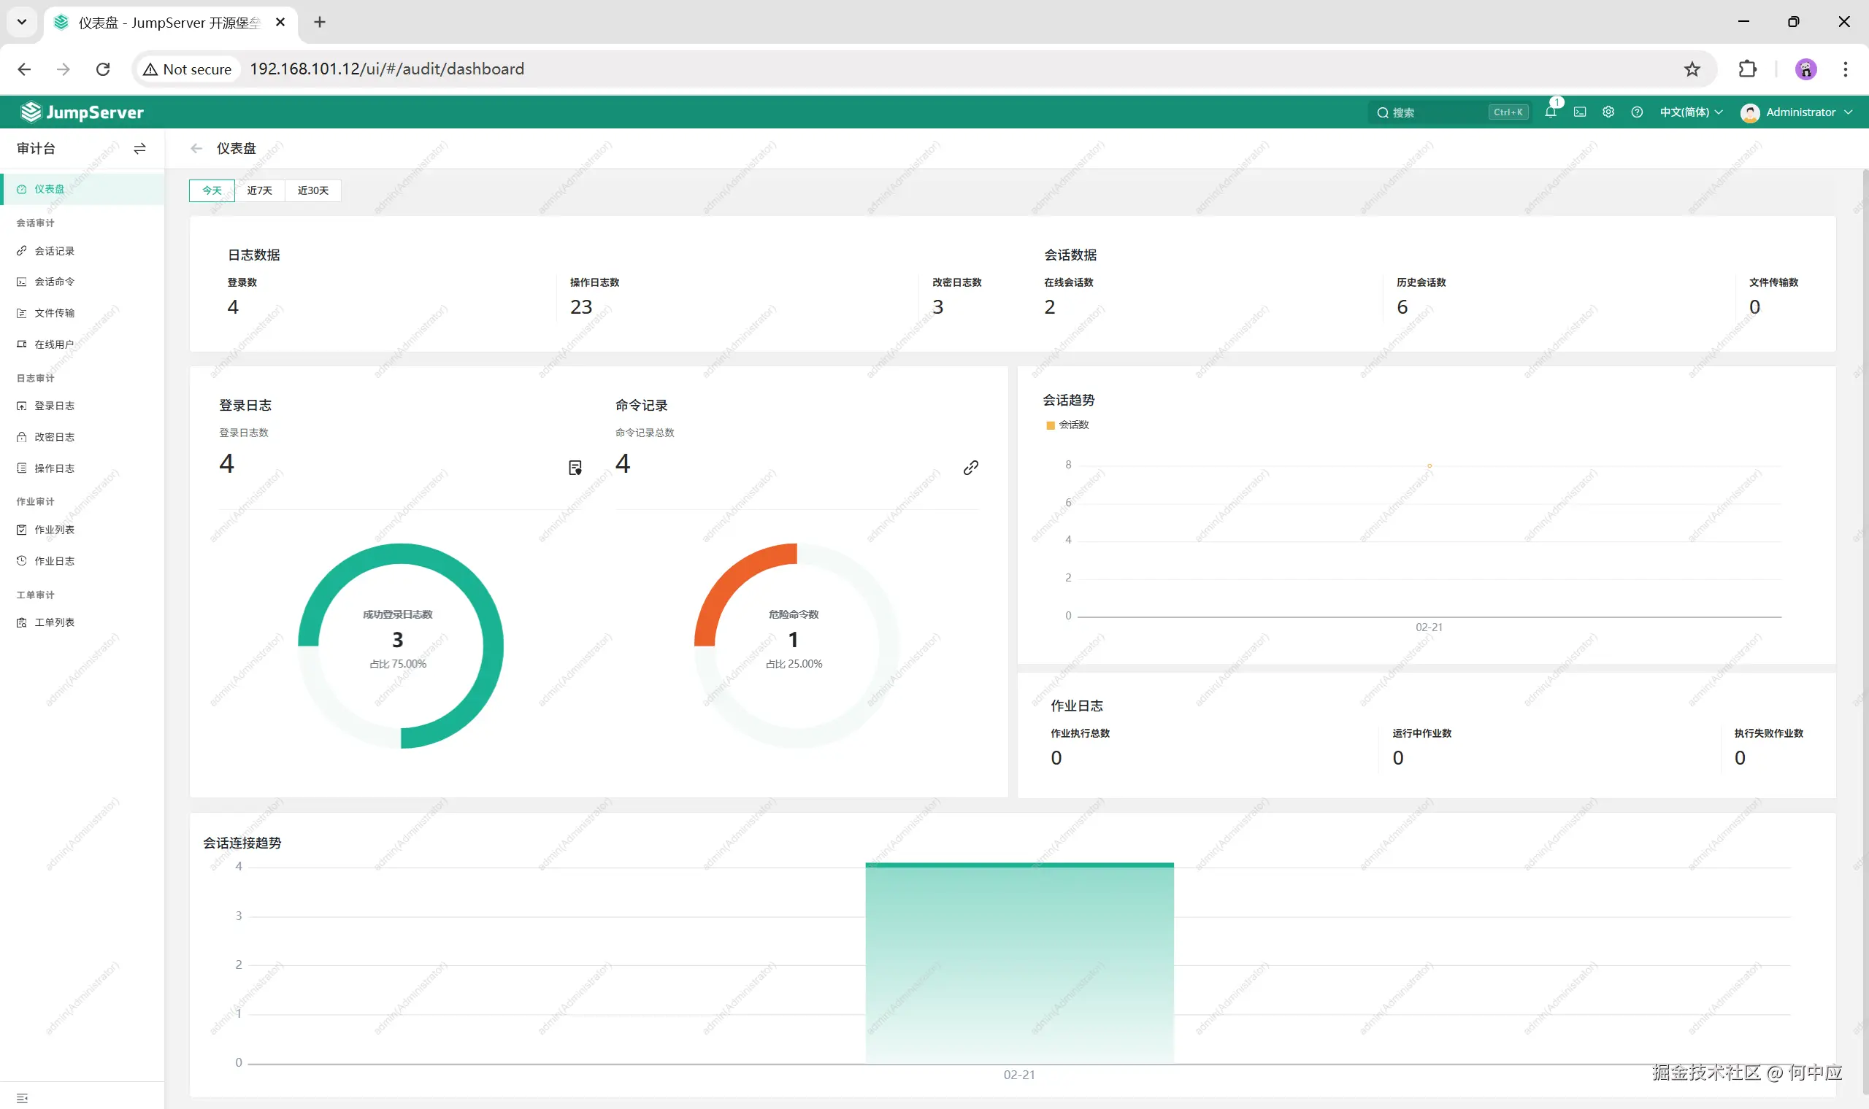
Task: Collapse sidebar using bottom-left menu icon
Action: pyautogui.click(x=22, y=1097)
